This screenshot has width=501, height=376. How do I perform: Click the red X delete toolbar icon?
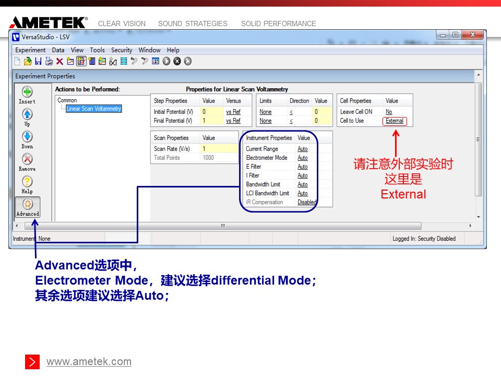[x=59, y=61]
